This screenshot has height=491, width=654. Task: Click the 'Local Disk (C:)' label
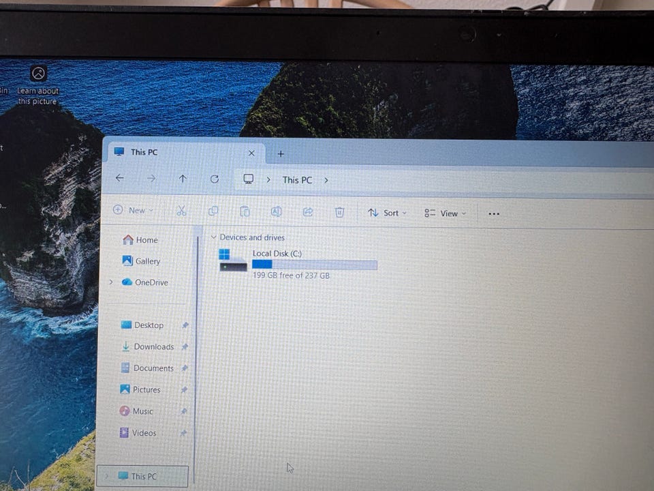pos(277,254)
